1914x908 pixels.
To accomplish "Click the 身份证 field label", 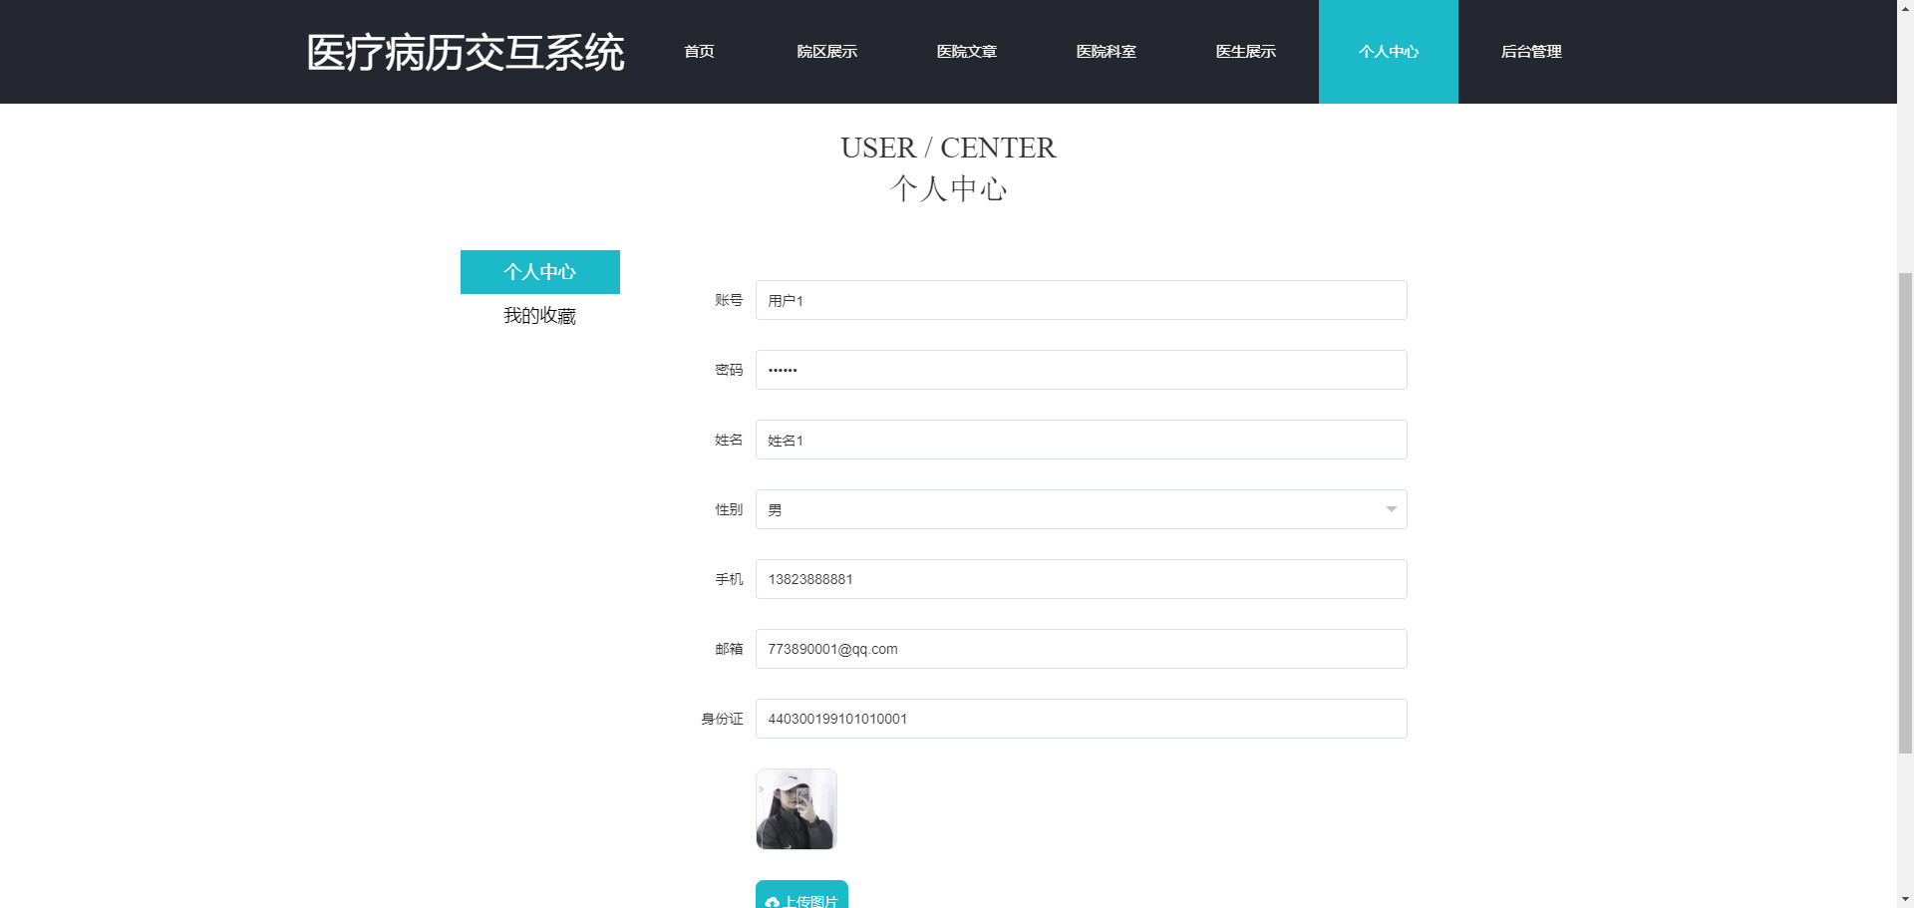I will tap(722, 719).
